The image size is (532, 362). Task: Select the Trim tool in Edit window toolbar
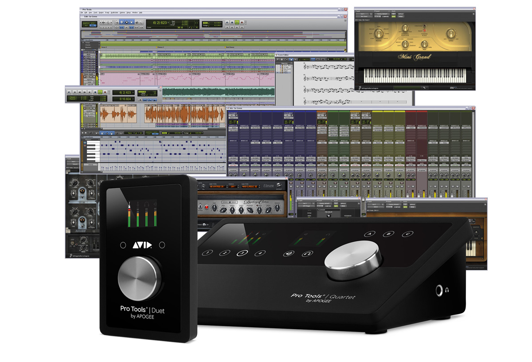point(121,22)
